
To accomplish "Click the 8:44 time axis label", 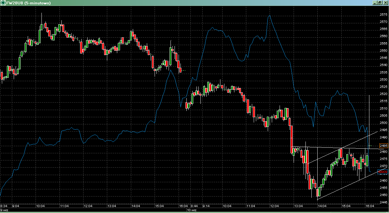I will tap(194, 206).
